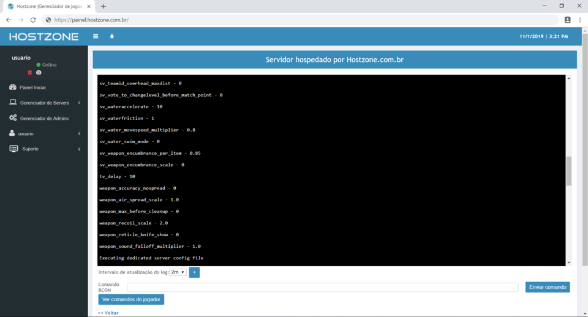Click the red trash icon under usuario
Viewport: 588px width, 317px height.
[x=30, y=72]
